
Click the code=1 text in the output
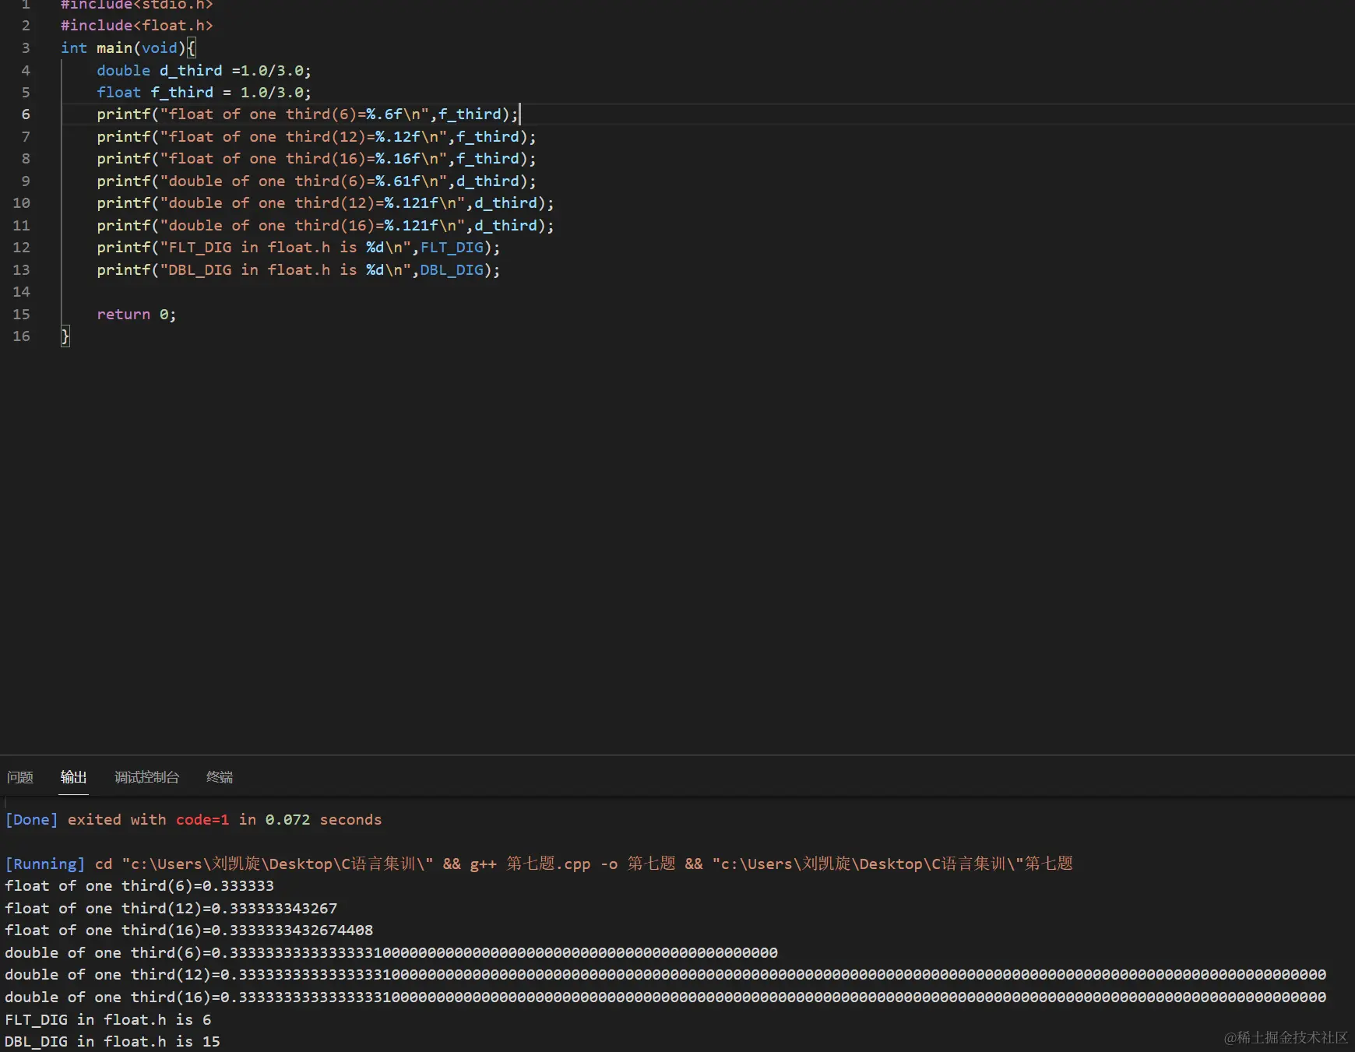pyautogui.click(x=202, y=820)
